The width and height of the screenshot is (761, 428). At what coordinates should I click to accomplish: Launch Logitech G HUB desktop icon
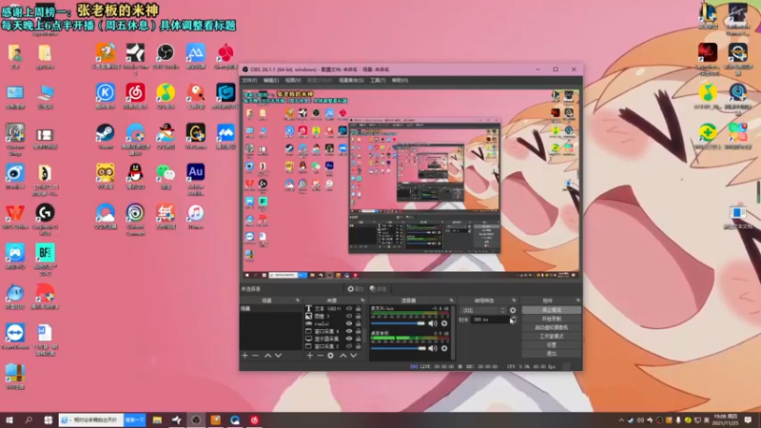45,219
